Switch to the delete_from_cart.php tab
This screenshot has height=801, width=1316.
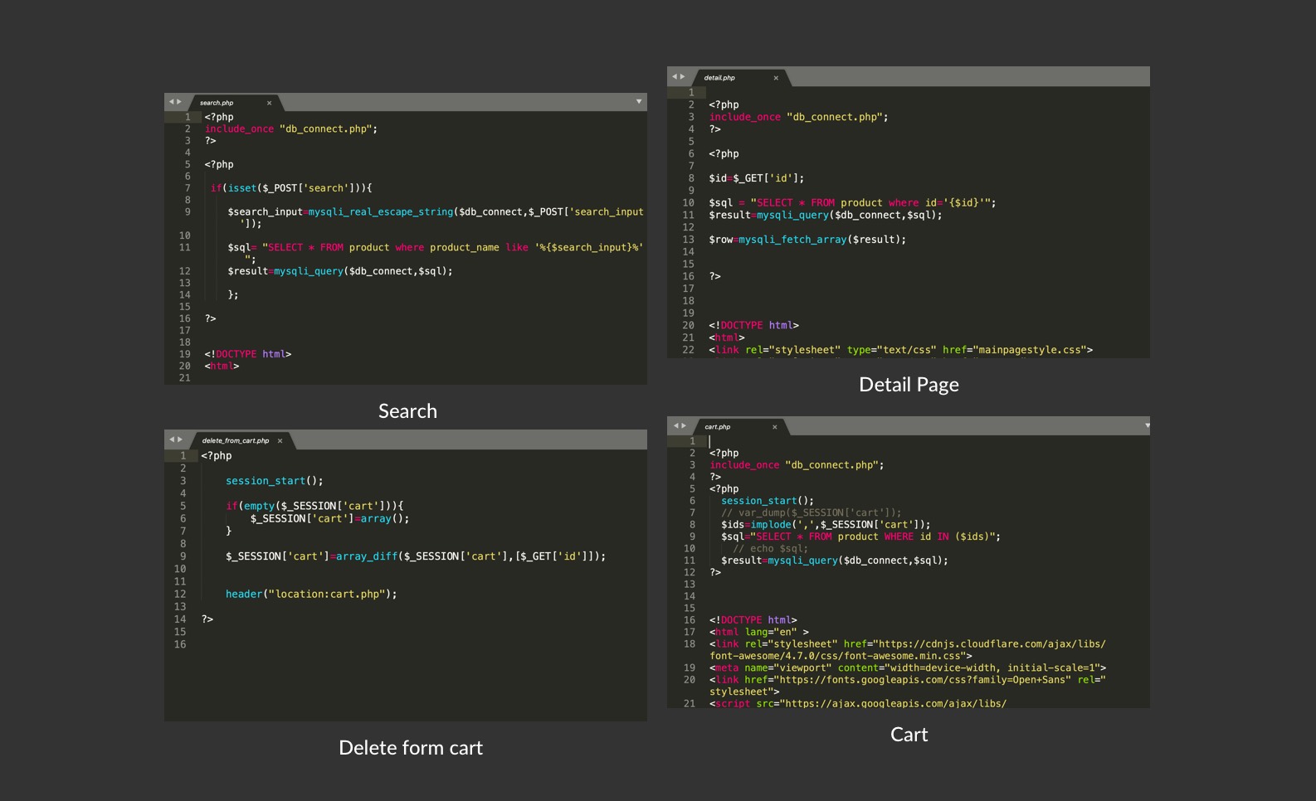click(x=236, y=440)
